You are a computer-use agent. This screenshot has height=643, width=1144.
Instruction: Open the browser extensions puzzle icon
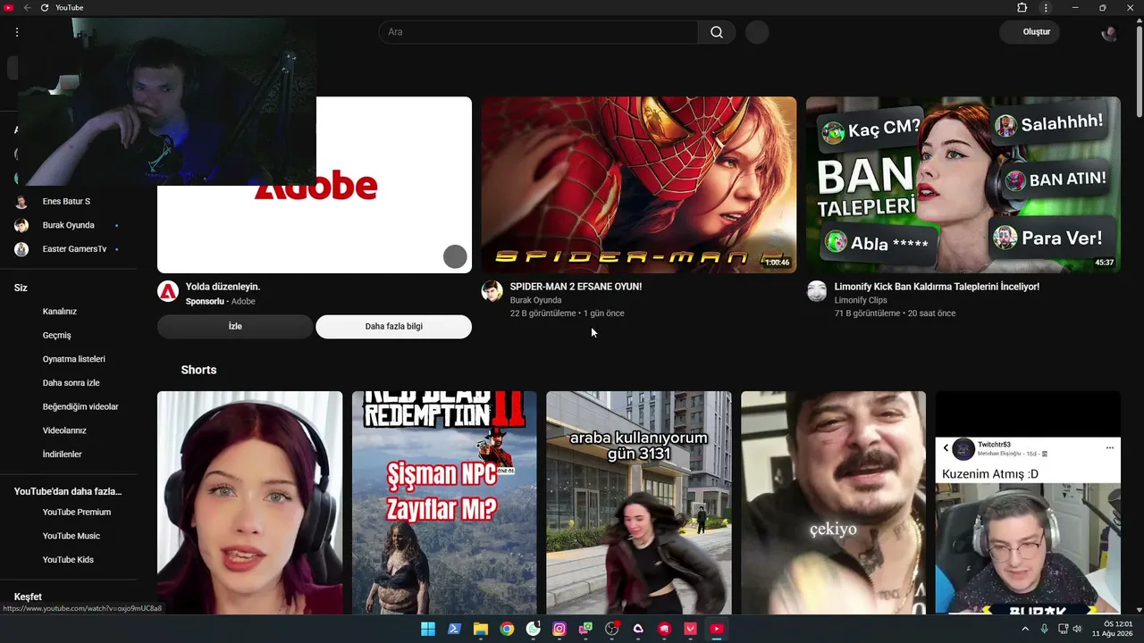[1022, 8]
